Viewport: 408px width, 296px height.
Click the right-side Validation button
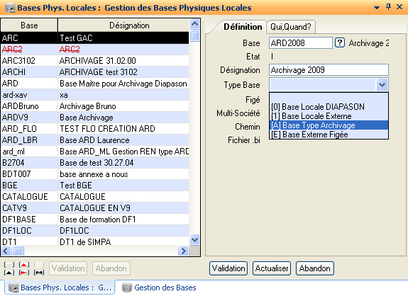tap(228, 268)
